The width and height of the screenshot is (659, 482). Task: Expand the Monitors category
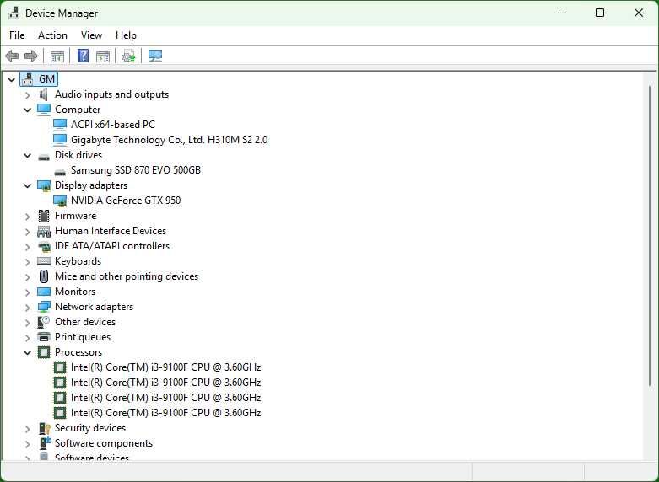point(27,292)
